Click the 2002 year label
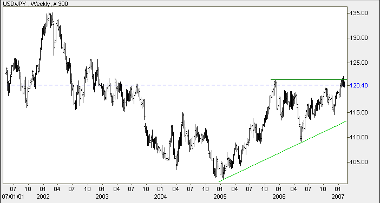 pos(43,197)
